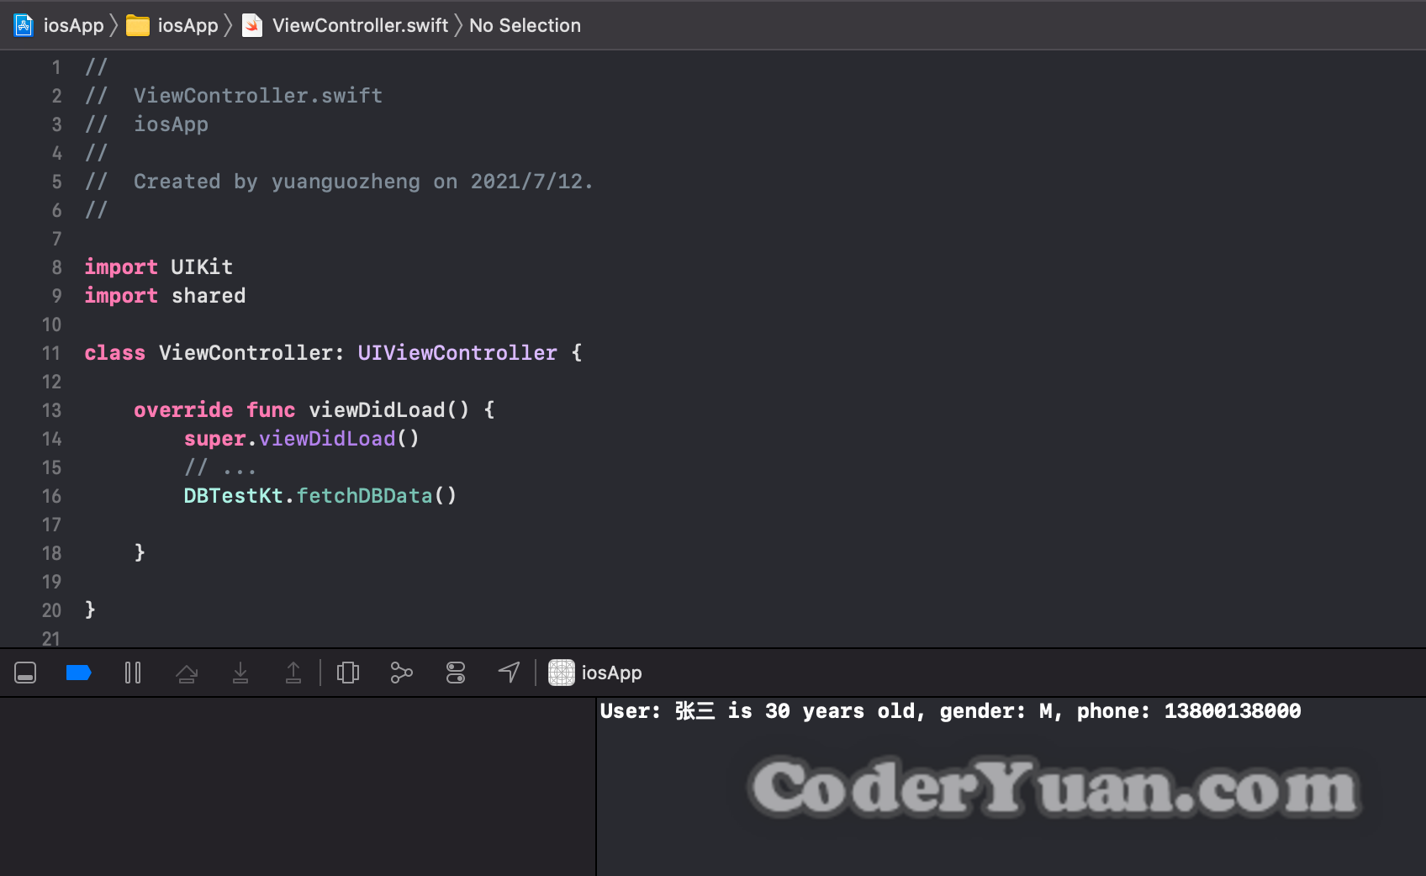The height and width of the screenshot is (876, 1426).
Task: Click Simulate Location arrow icon
Action: tap(510, 673)
